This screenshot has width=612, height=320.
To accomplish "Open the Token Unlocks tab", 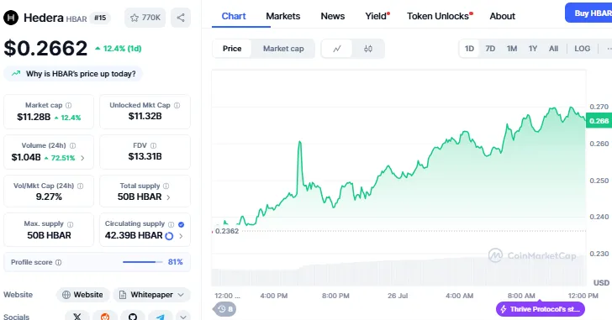I will click(440, 16).
